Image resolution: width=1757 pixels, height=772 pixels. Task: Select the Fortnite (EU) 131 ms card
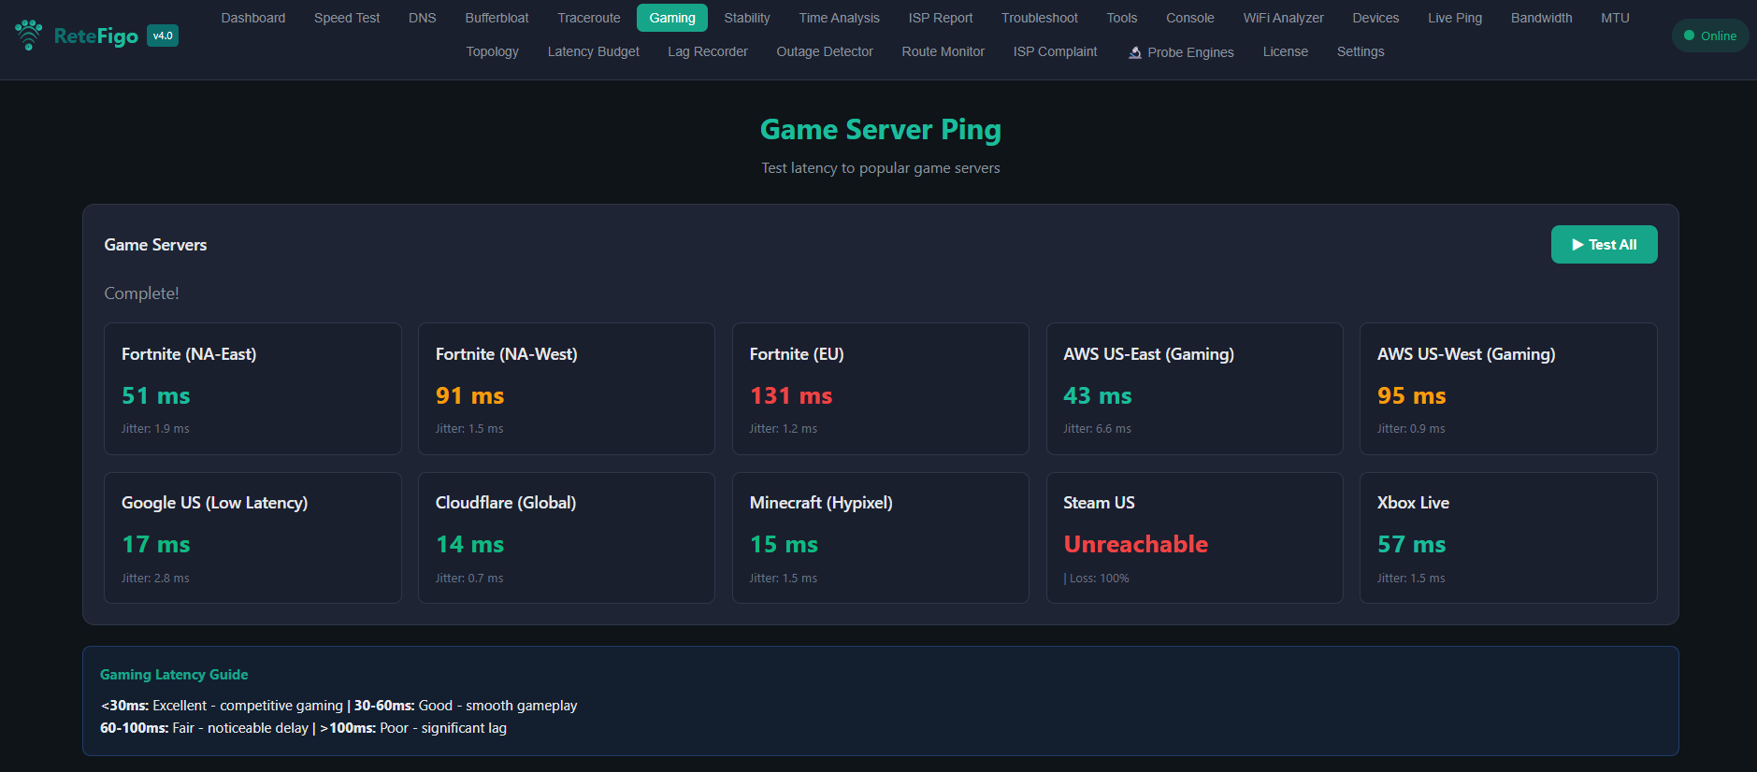880,389
